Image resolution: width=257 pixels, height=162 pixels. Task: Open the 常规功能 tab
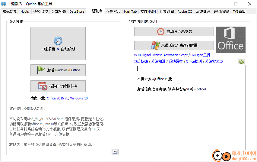pyautogui.click(x=10, y=11)
